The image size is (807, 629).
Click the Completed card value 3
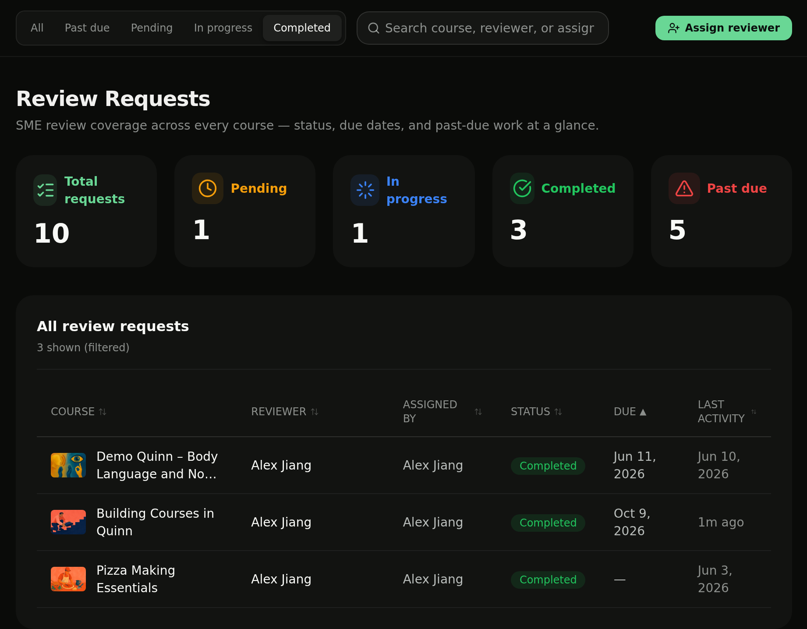519,230
